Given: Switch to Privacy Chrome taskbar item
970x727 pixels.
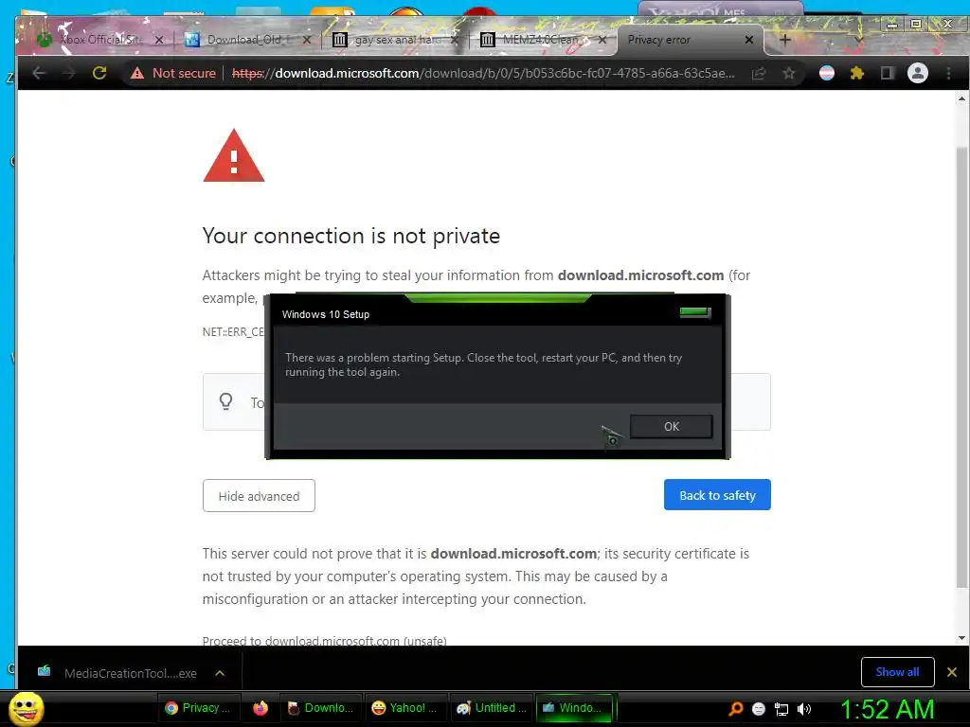Looking at the screenshot, I should (197, 708).
